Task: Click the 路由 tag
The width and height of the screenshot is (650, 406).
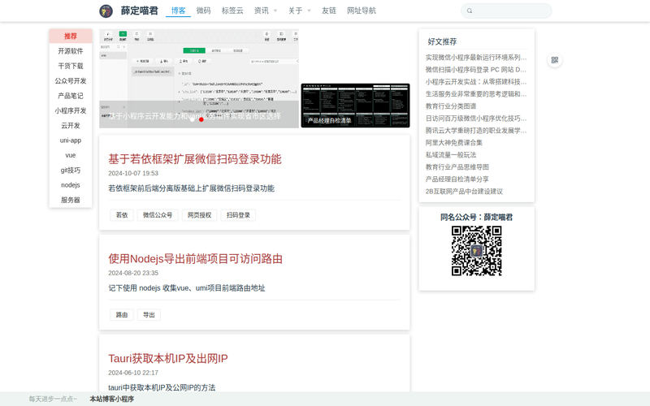Action: 122,315
